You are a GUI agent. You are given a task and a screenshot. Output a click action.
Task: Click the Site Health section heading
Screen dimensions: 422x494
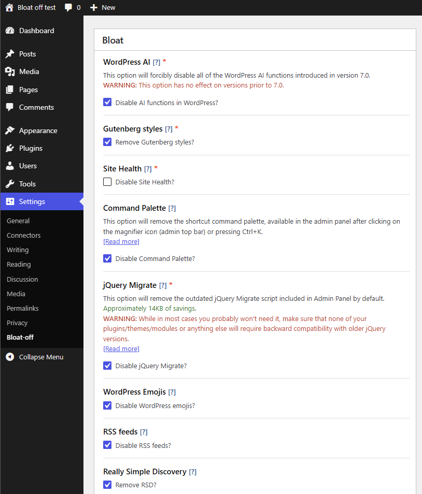pos(122,169)
